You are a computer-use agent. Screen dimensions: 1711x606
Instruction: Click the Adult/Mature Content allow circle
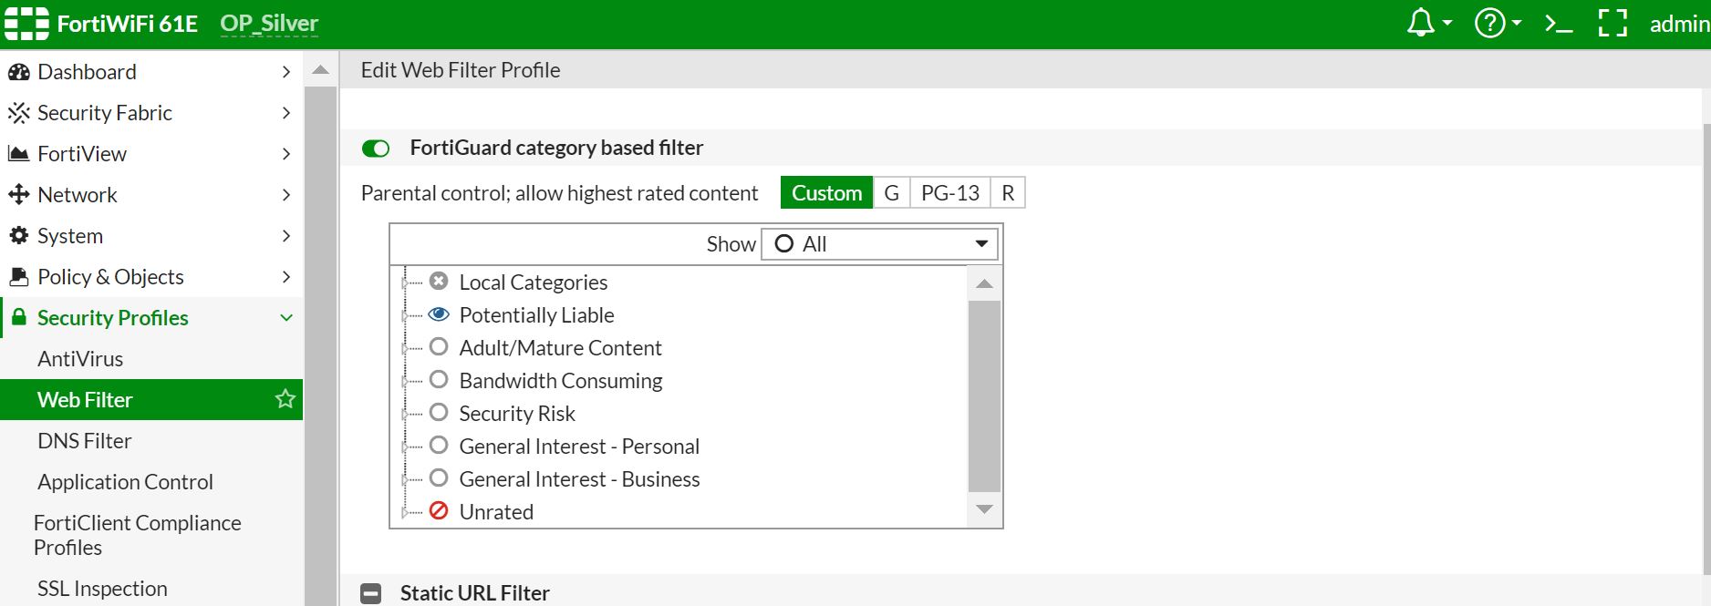point(439,346)
